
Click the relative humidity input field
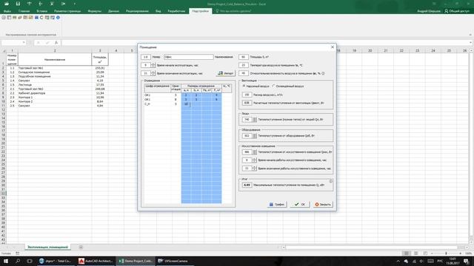[244, 73]
